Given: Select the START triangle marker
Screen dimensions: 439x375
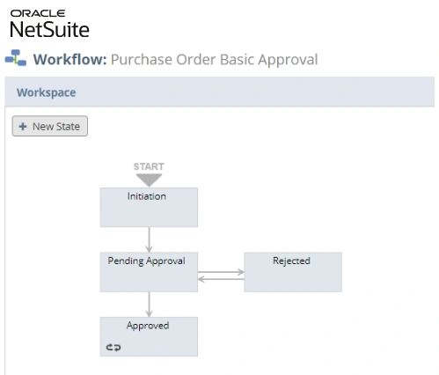Looking at the screenshot, I should (149, 180).
